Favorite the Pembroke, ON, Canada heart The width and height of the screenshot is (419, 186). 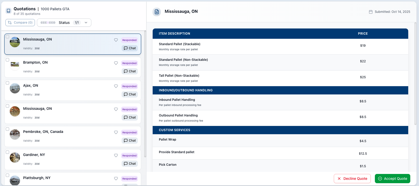[116, 132]
